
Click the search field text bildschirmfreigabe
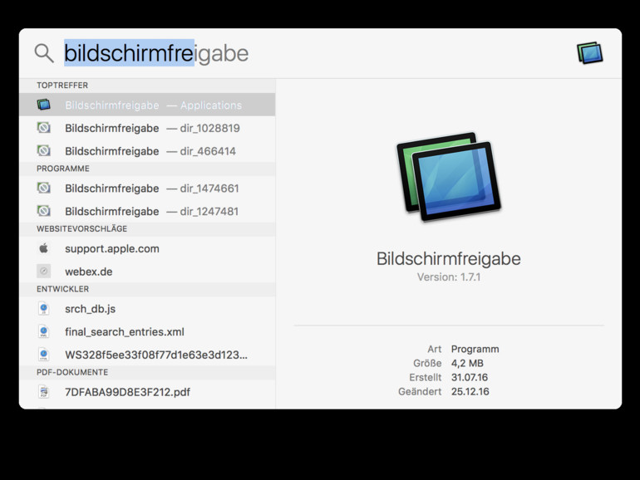click(x=156, y=53)
